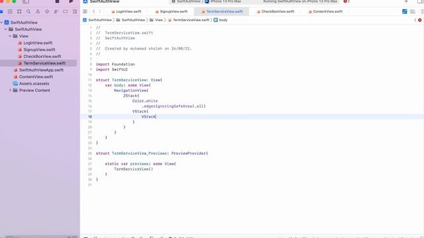
Task: Click View folder in jump bar
Action: [156, 20]
